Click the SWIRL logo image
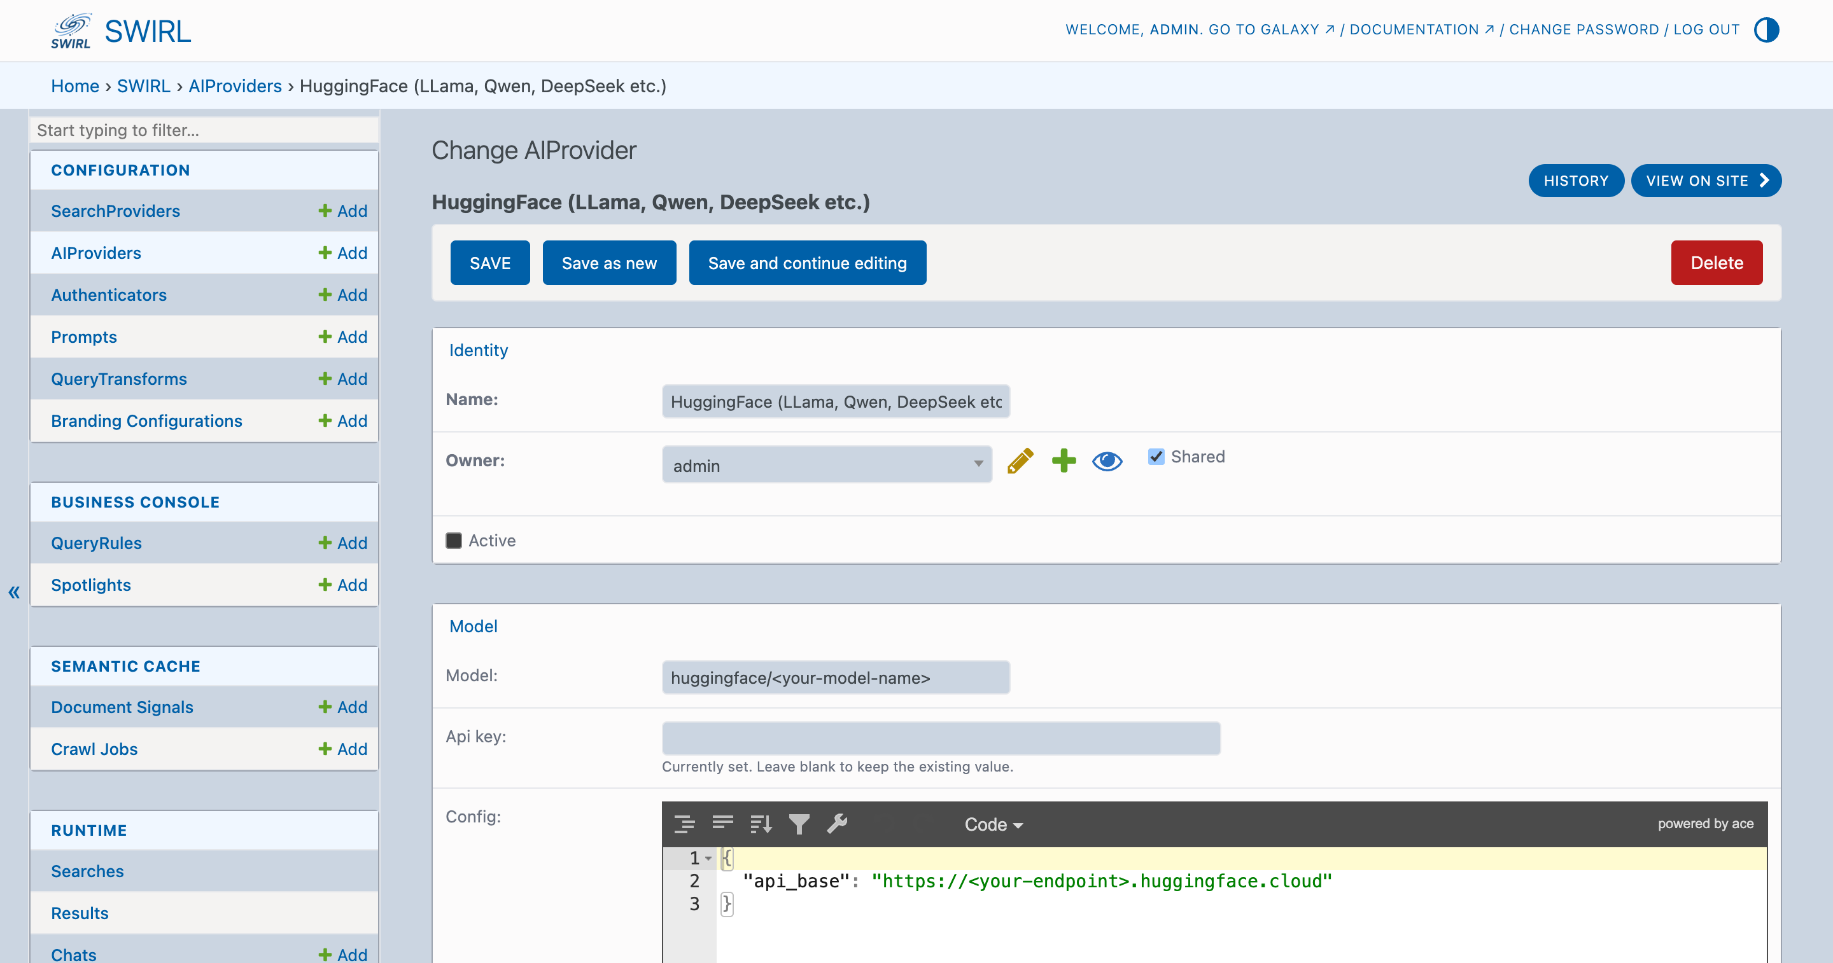 (71, 31)
